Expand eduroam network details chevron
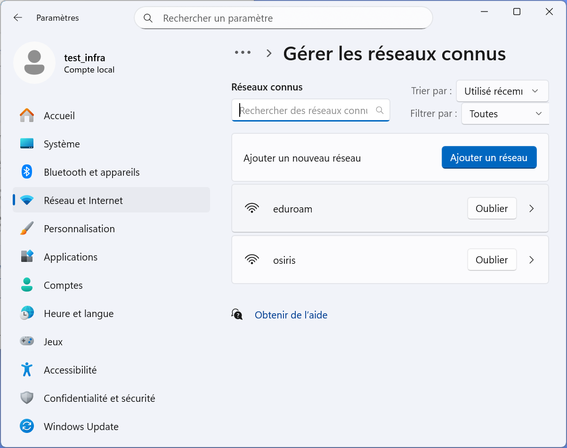 coord(532,209)
